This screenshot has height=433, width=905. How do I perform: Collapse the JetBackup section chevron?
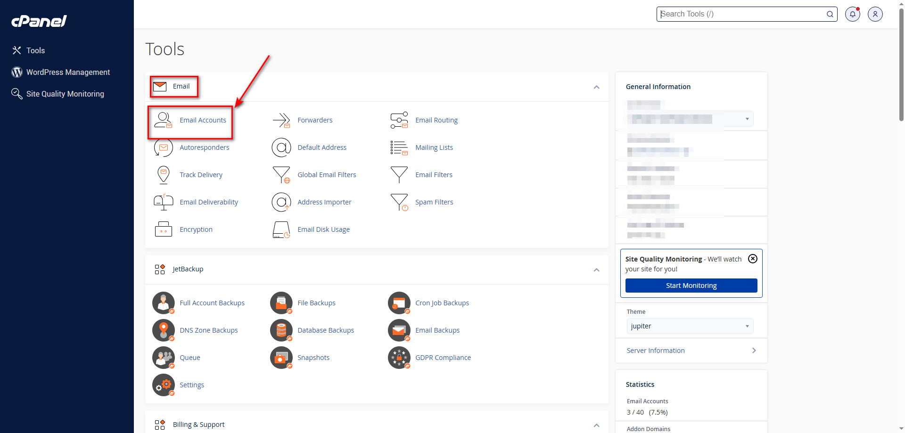(x=596, y=270)
